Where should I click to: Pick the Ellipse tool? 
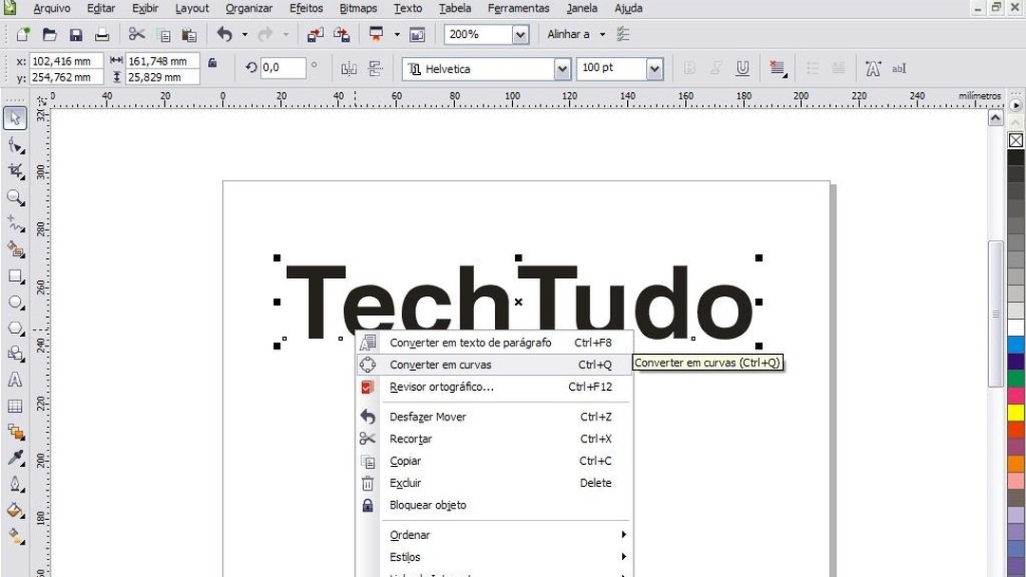(x=14, y=301)
